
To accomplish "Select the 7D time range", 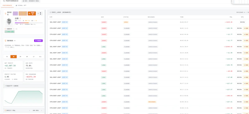I will coord(7,57).
